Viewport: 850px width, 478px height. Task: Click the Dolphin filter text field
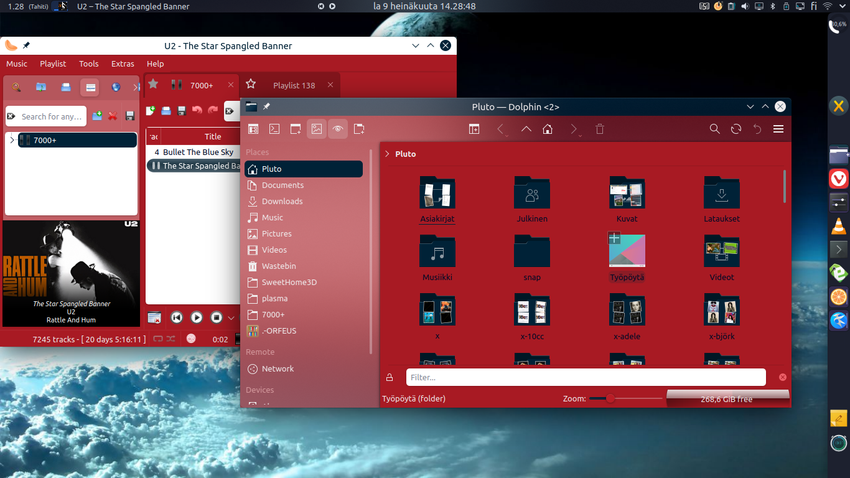pyautogui.click(x=586, y=377)
